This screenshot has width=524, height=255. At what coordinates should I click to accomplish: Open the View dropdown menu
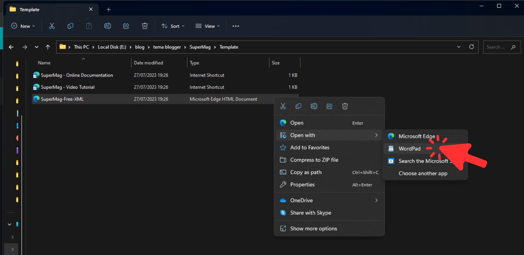point(208,26)
